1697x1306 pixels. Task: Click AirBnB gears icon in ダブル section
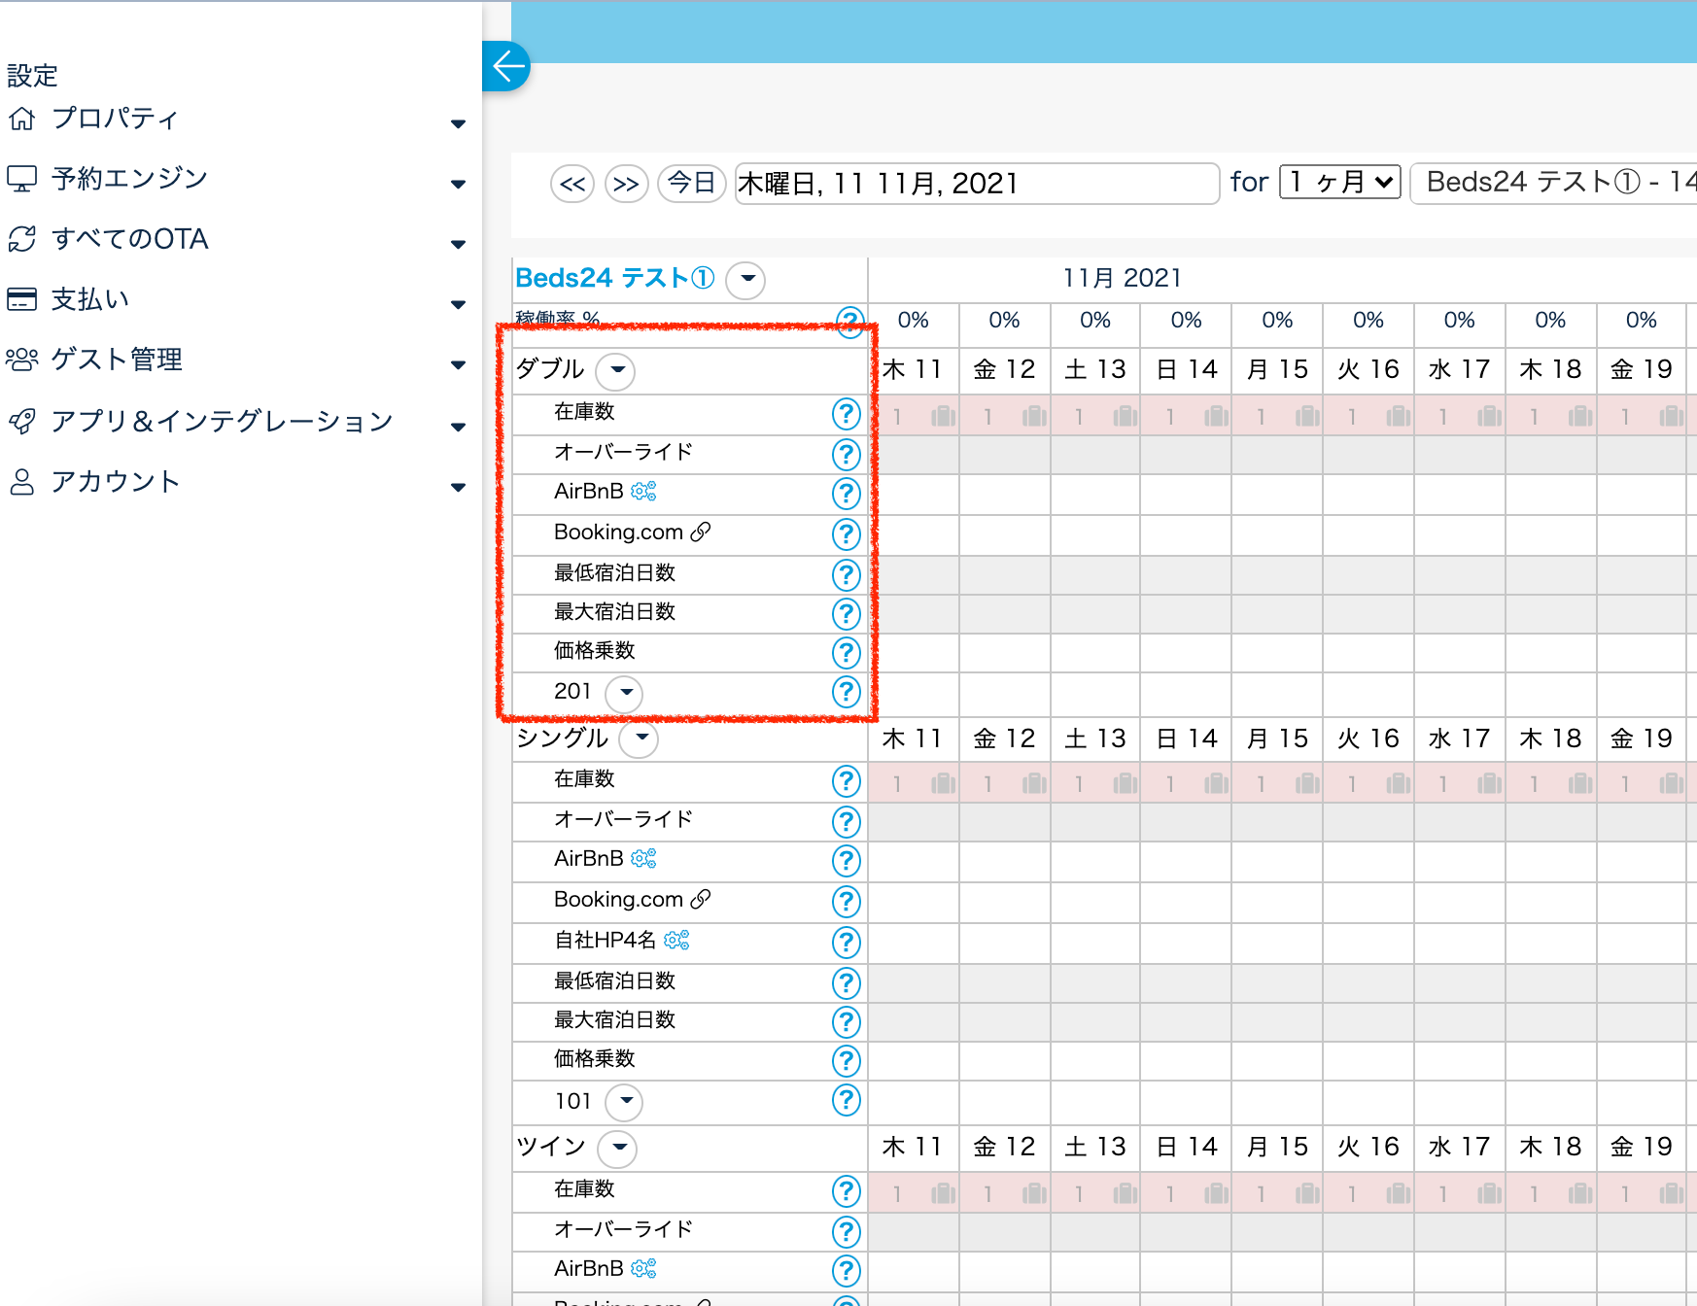[x=643, y=492]
